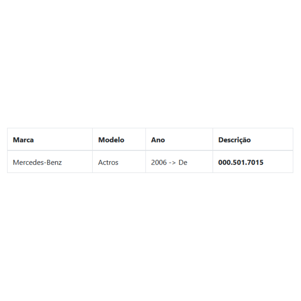The width and height of the screenshot is (301, 301).
Task: Click empty space right of Descrição header
Action: [x=272, y=139]
